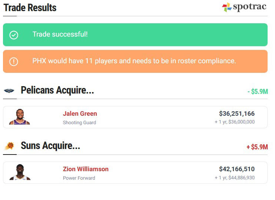
Task: Open the Zion Williamson player link
Action: point(86,169)
